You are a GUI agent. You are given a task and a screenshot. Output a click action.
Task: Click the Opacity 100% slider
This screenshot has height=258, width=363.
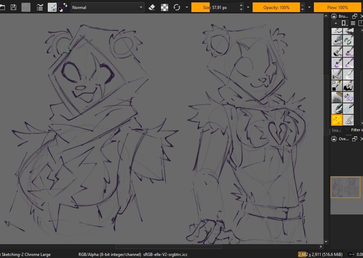coord(276,7)
